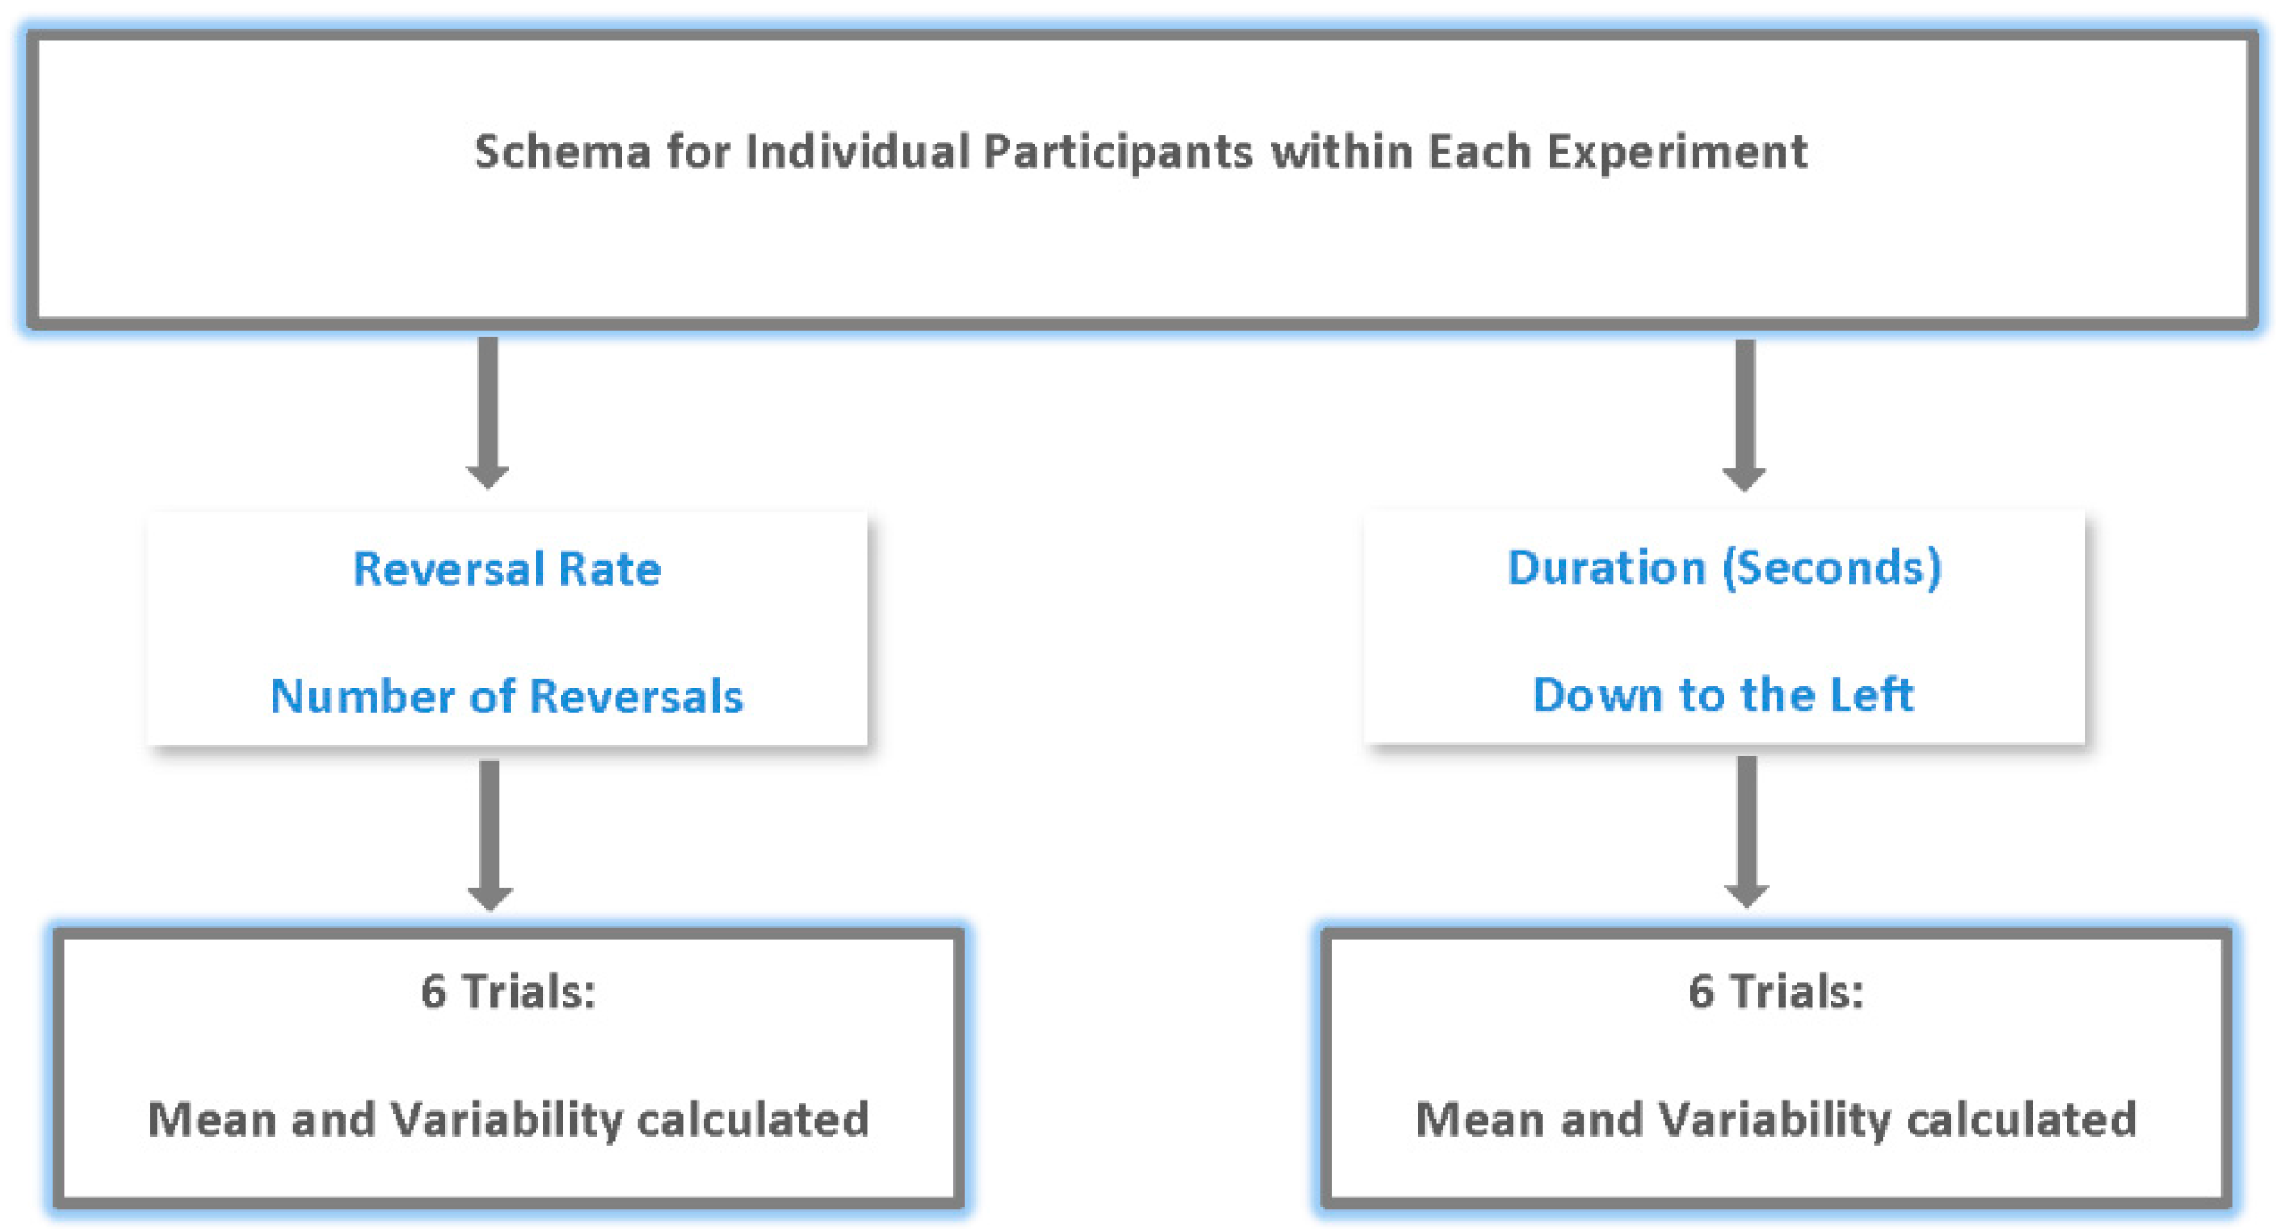Click the arrow below Down to the Left

pyautogui.click(x=1746, y=830)
